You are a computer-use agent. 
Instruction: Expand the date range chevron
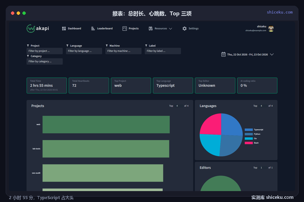click(x=272, y=54)
